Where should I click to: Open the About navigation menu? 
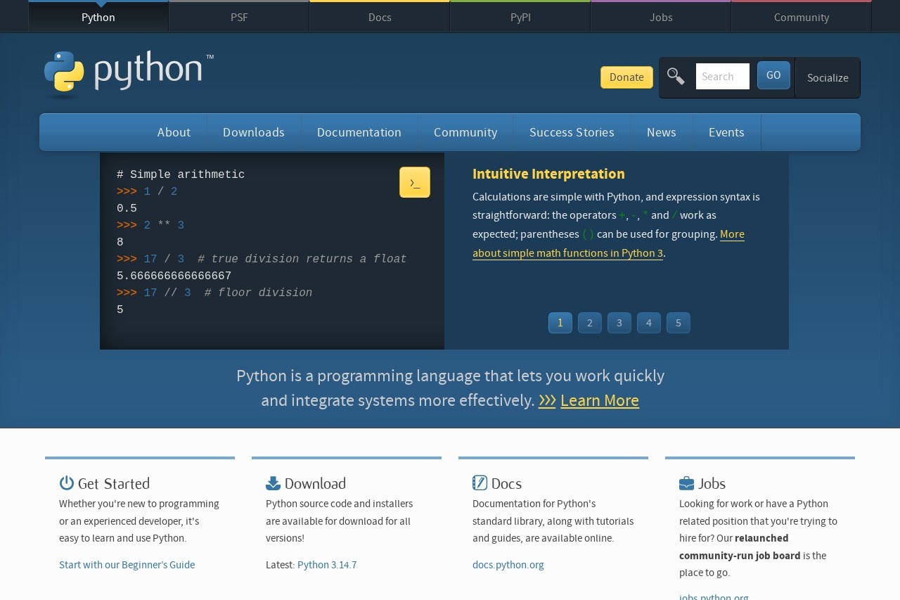pyautogui.click(x=174, y=132)
